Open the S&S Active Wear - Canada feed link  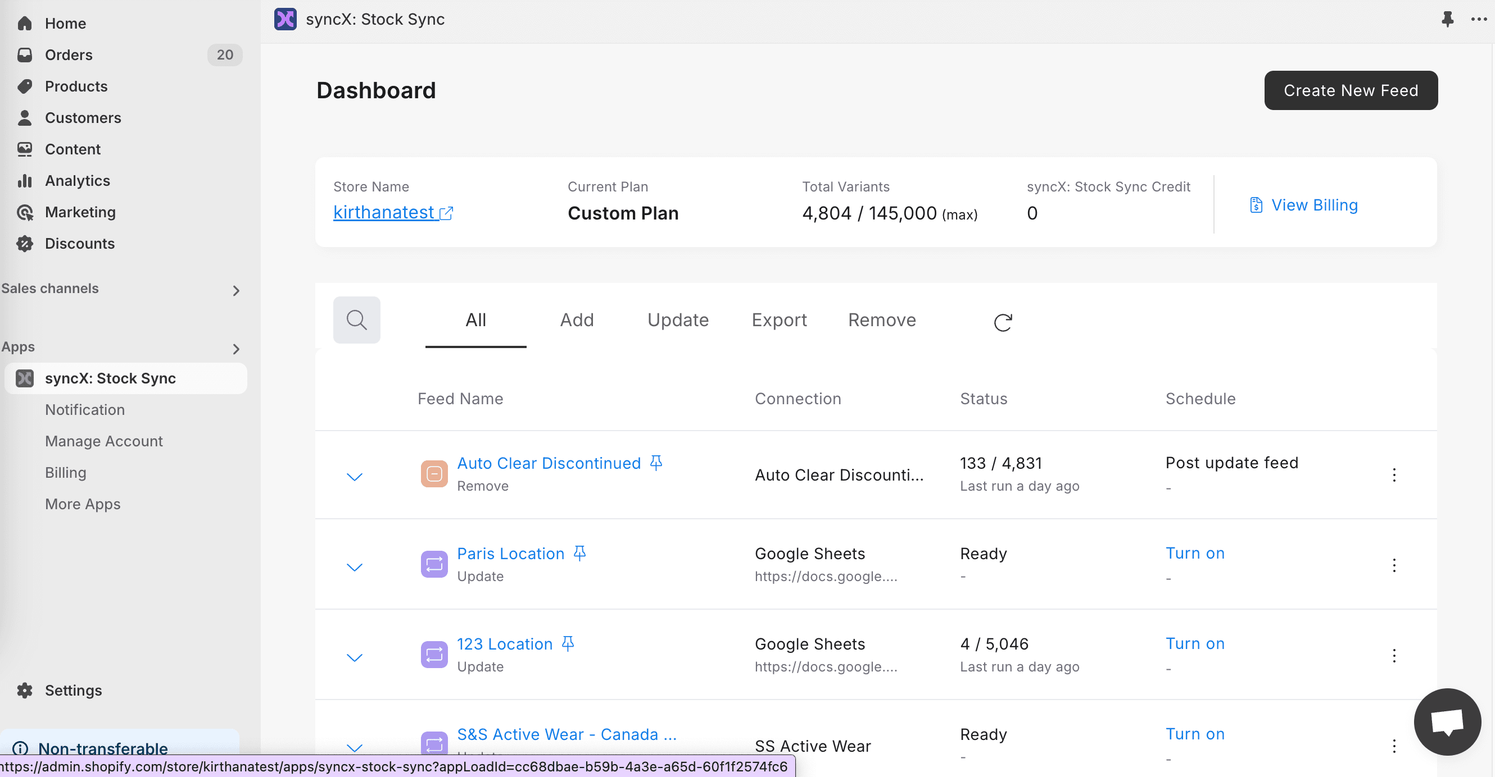click(x=567, y=734)
